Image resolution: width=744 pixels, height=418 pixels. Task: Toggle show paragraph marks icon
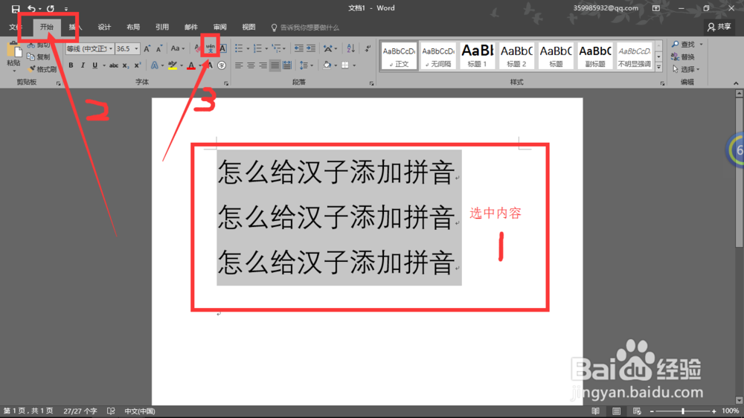[368, 48]
